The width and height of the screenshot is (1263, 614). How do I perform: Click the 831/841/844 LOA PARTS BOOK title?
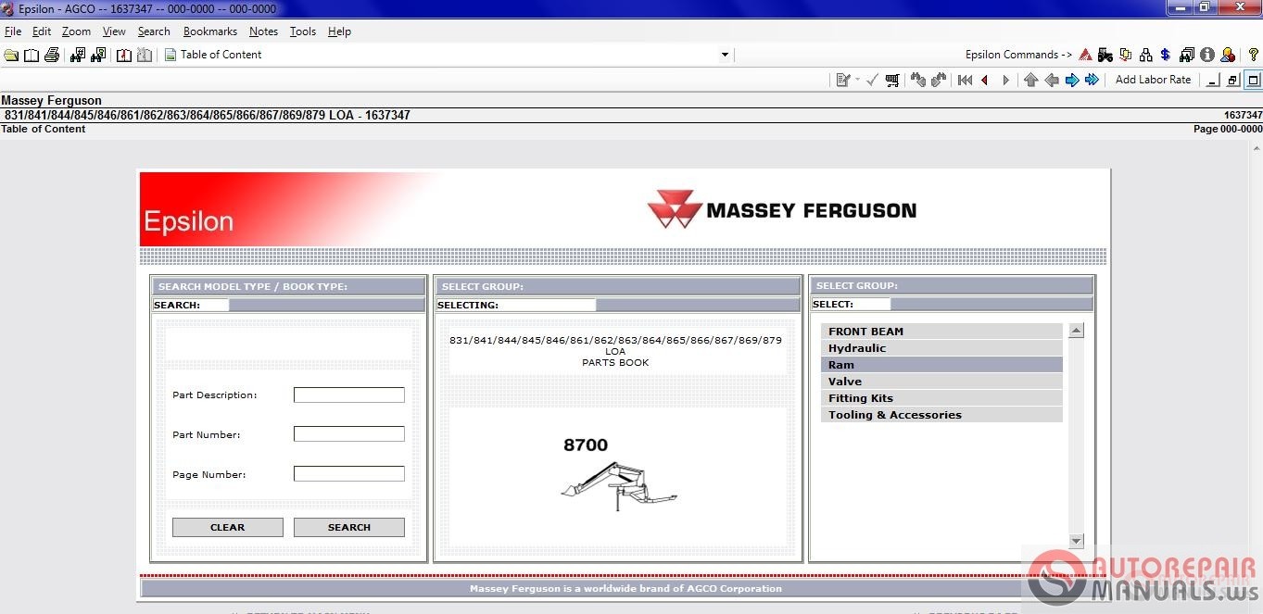coord(615,351)
